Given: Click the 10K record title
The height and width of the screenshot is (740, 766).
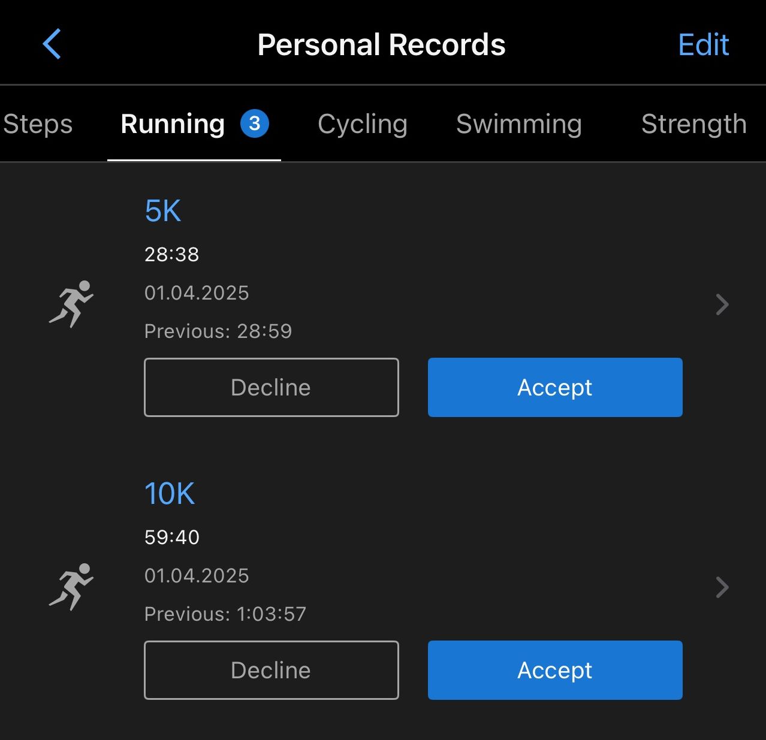Looking at the screenshot, I should coord(170,494).
